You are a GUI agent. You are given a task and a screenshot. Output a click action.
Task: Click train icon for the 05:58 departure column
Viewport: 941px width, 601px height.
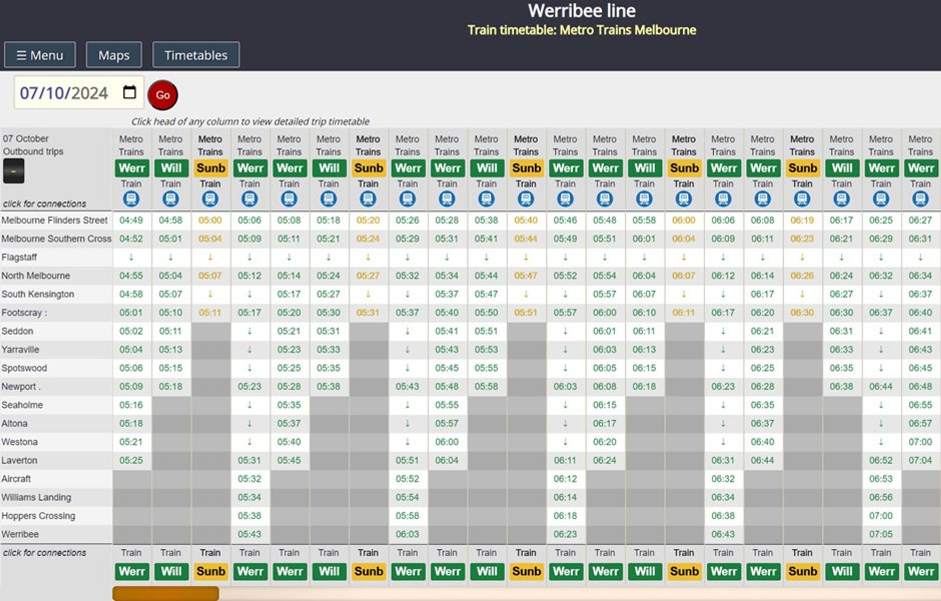(x=644, y=199)
